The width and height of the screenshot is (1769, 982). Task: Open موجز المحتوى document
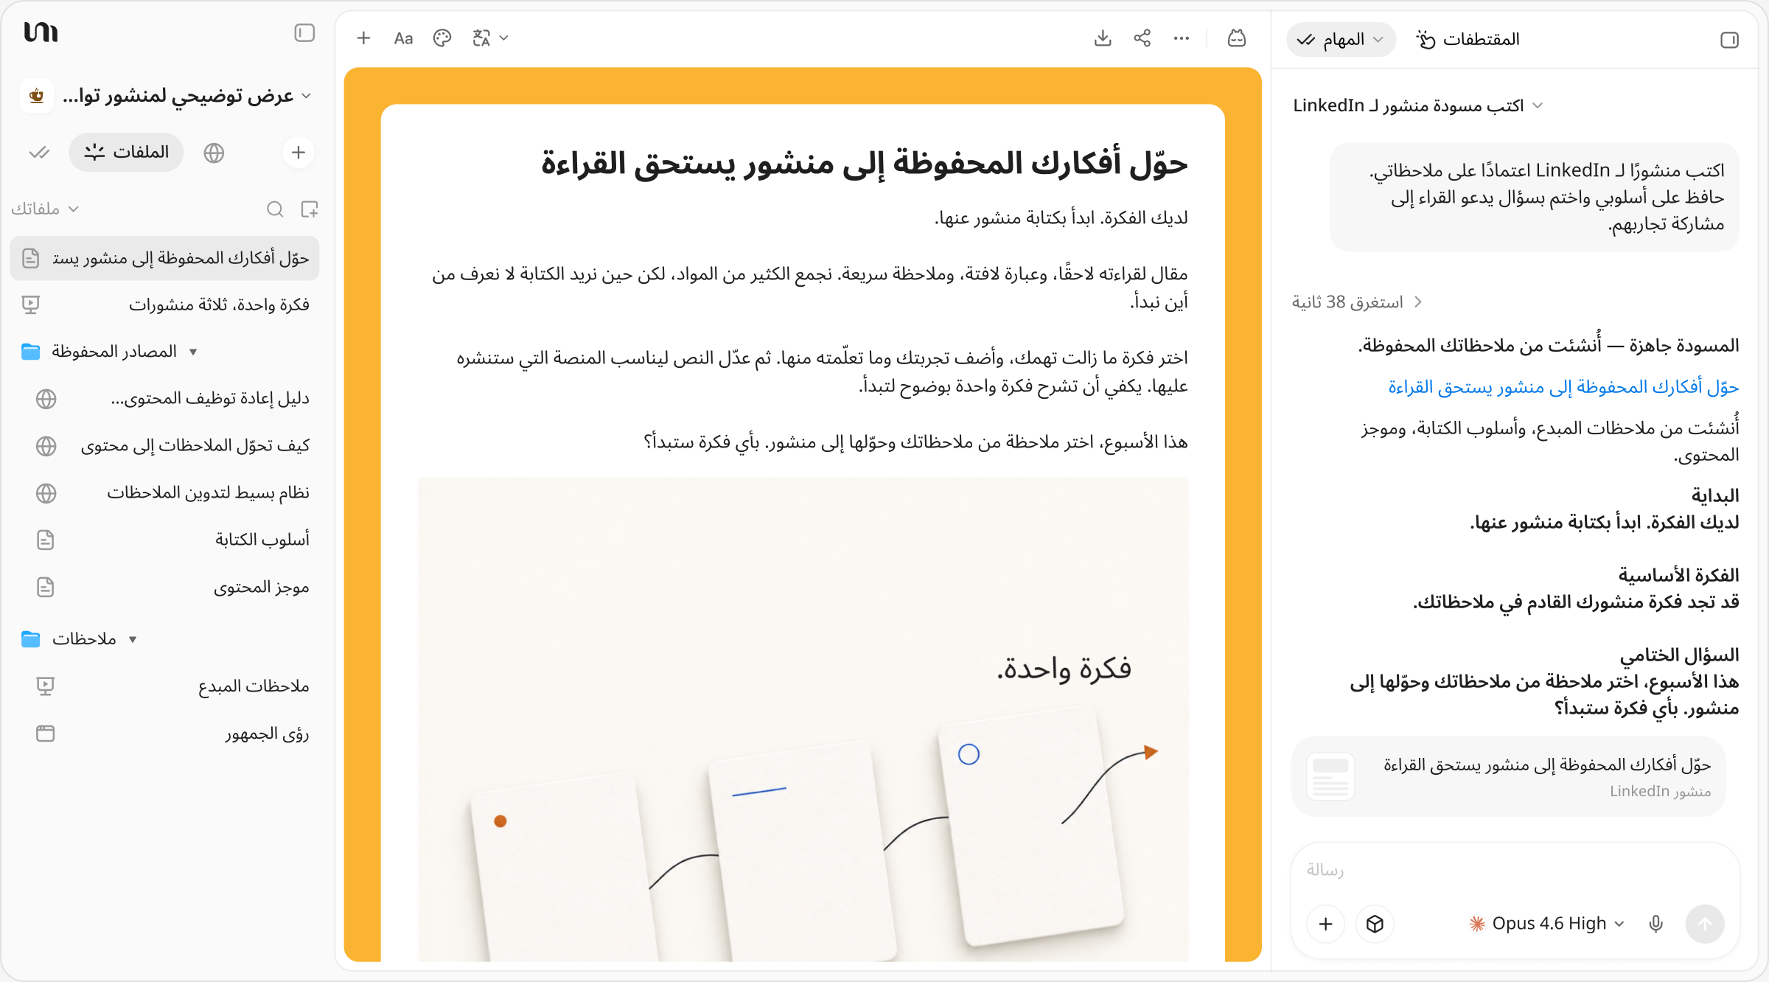click(165, 588)
